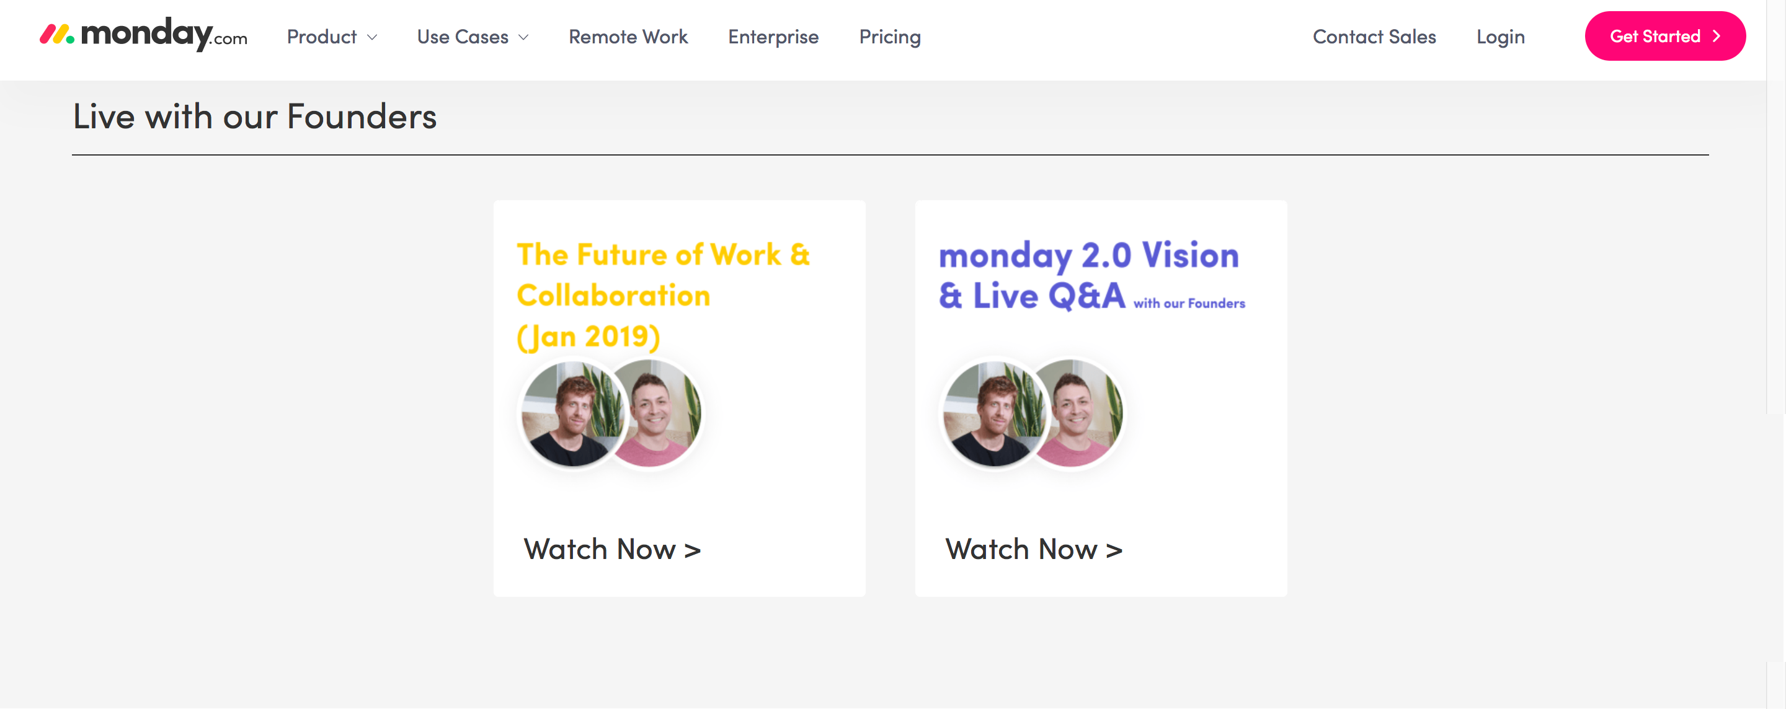
Task: Click red-haired founder photo in left card
Action: coord(571,415)
